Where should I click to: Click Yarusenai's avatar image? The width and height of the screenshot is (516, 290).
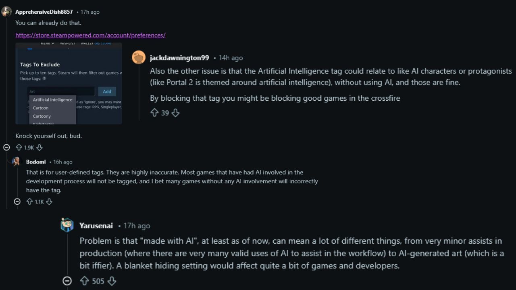(67, 225)
